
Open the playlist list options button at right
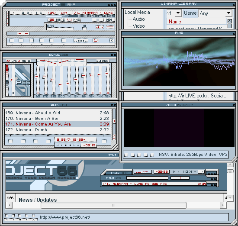click(x=104, y=141)
